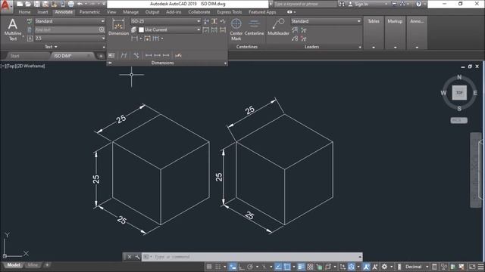Switch to the Manage ribbon tab
Viewport: 485px width, 272px height.
click(131, 12)
